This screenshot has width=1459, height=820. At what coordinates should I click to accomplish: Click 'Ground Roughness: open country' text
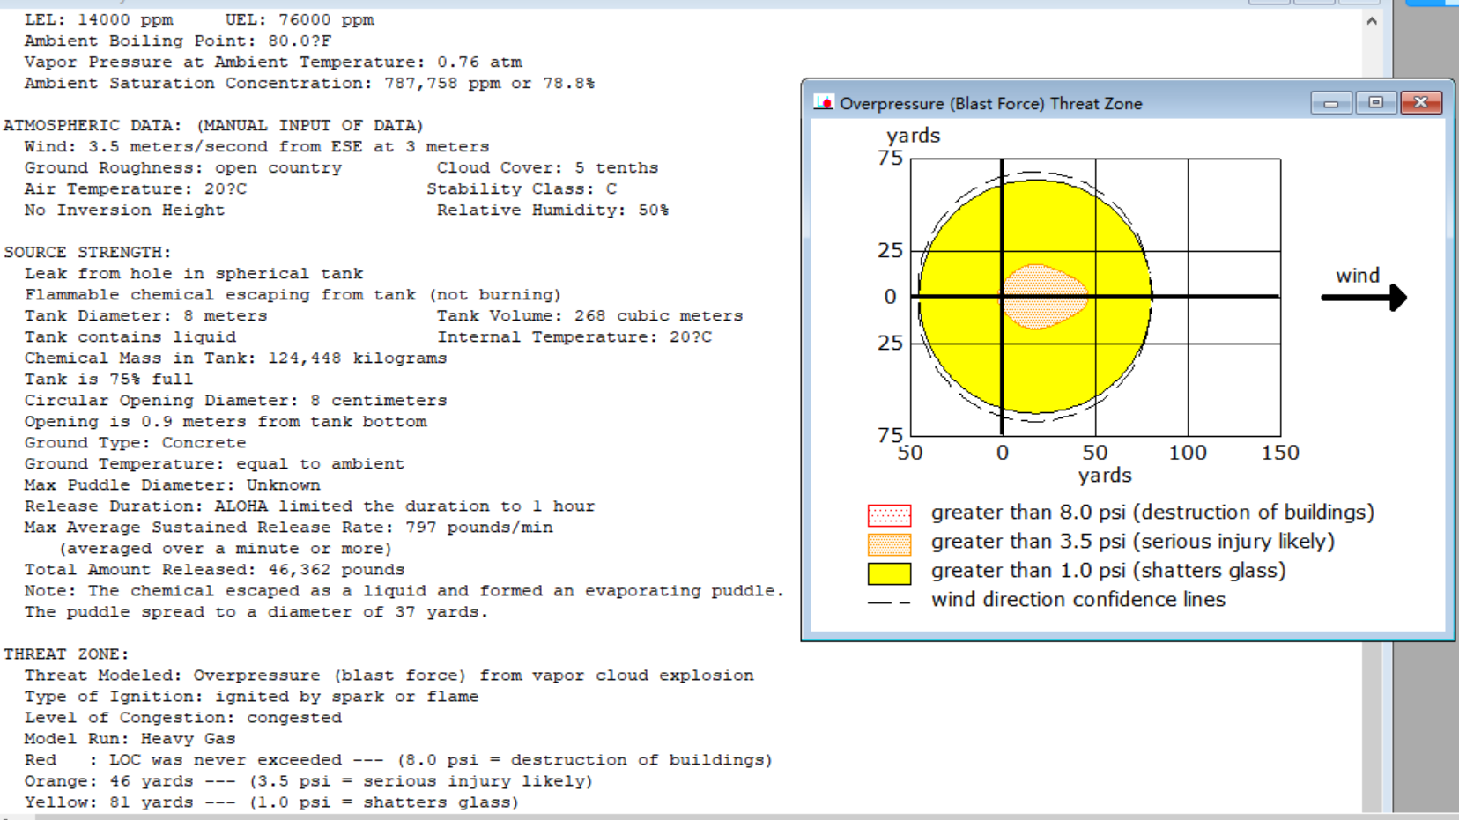pos(183,168)
